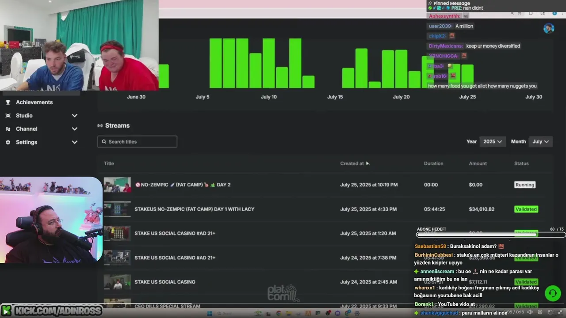Click the tallest green bar near July 5
566x318 pixels.
tap(216, 63)
